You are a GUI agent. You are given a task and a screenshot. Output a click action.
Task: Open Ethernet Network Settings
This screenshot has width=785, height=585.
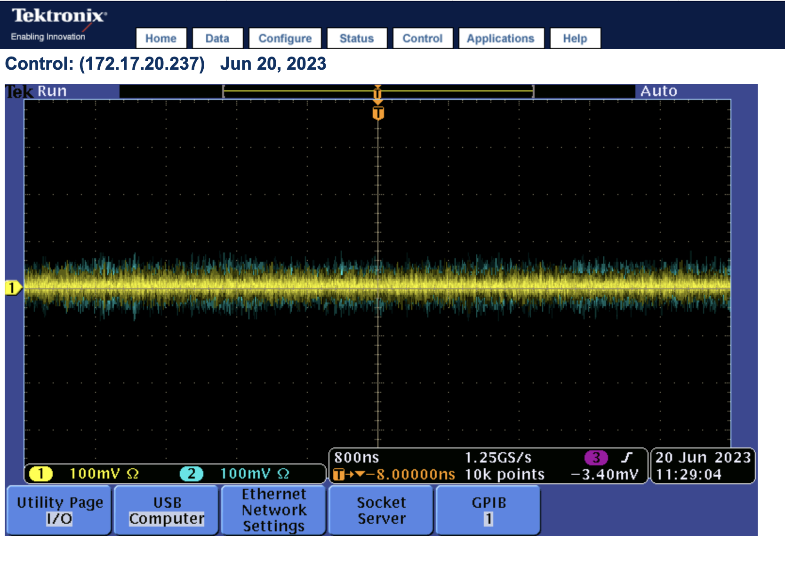click(x=273, y=510)
